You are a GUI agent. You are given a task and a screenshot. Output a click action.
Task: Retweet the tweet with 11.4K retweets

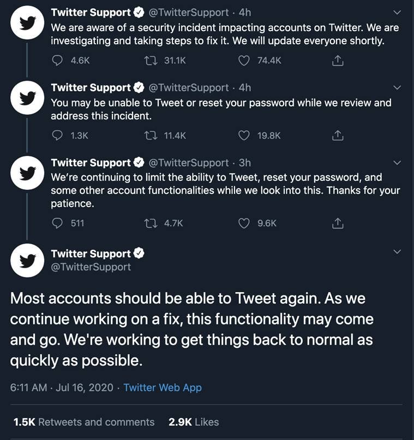click(x=151, y=136)
